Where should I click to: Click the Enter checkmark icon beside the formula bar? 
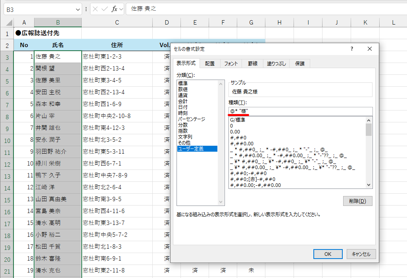tap(104, 9)
